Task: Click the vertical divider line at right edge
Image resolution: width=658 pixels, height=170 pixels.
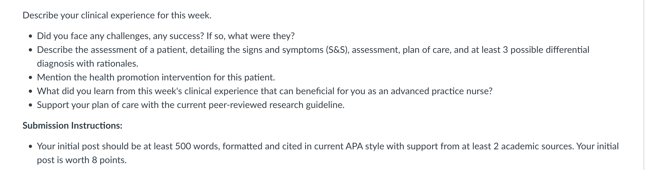Action: (644, 85)
